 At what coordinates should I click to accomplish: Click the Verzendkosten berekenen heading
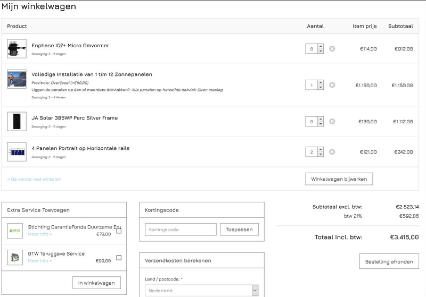[178, 260]
